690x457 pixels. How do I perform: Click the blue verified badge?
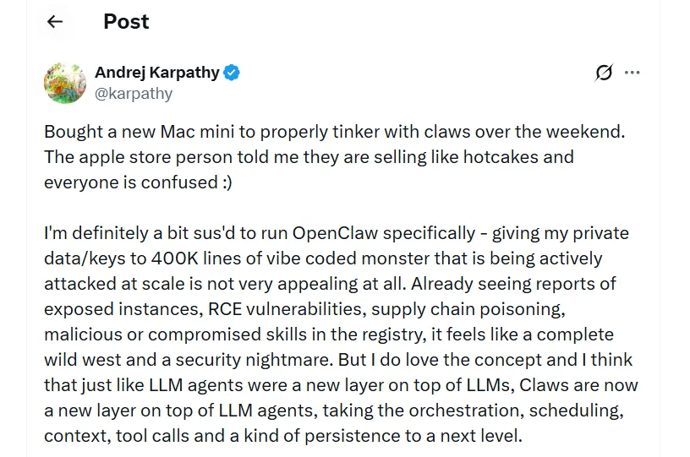click(x=233, y=73)
